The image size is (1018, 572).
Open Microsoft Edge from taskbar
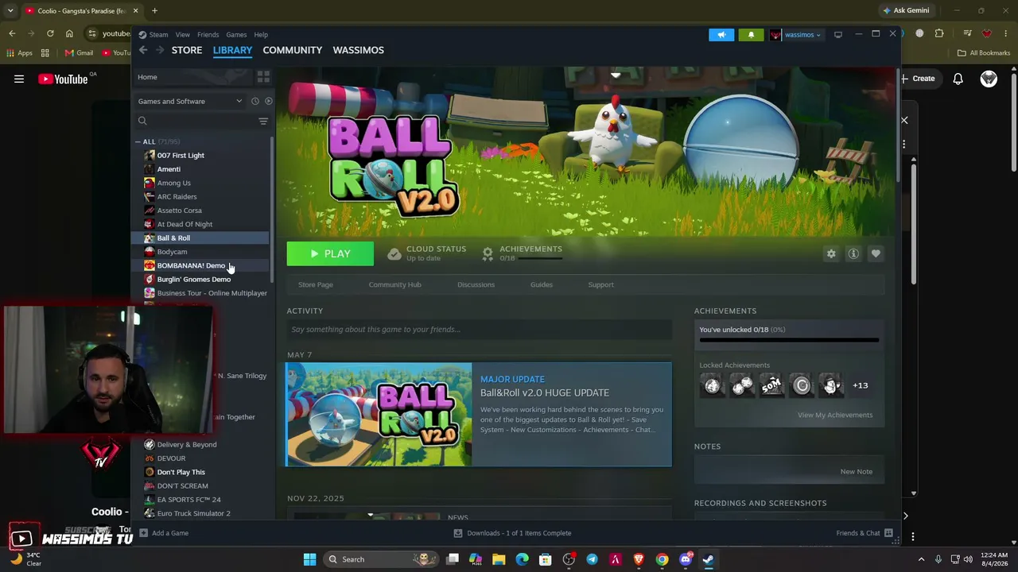(522, 559)
